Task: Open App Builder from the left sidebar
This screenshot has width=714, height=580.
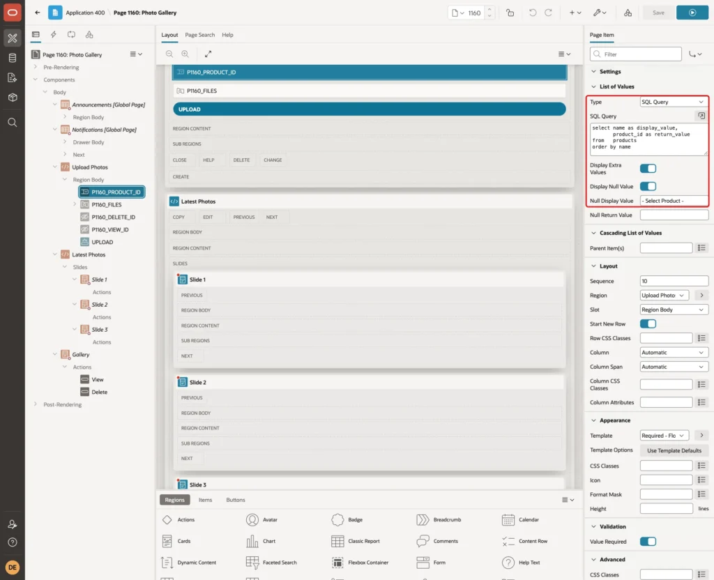Action: (13, 38)
